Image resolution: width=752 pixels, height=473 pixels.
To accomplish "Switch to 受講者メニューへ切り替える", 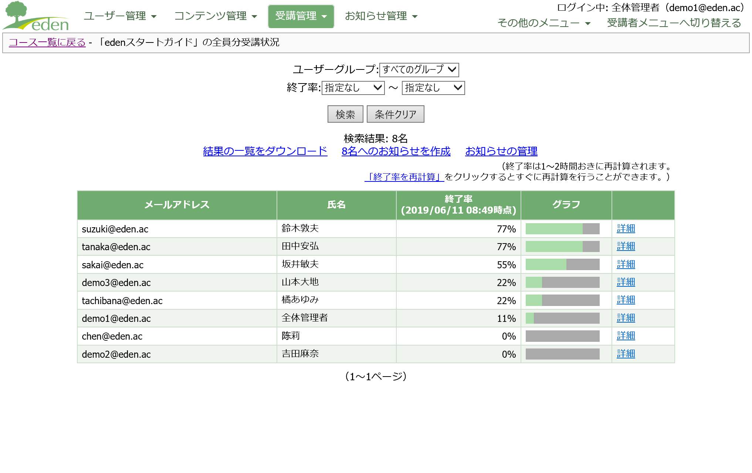I will point(674,23).
